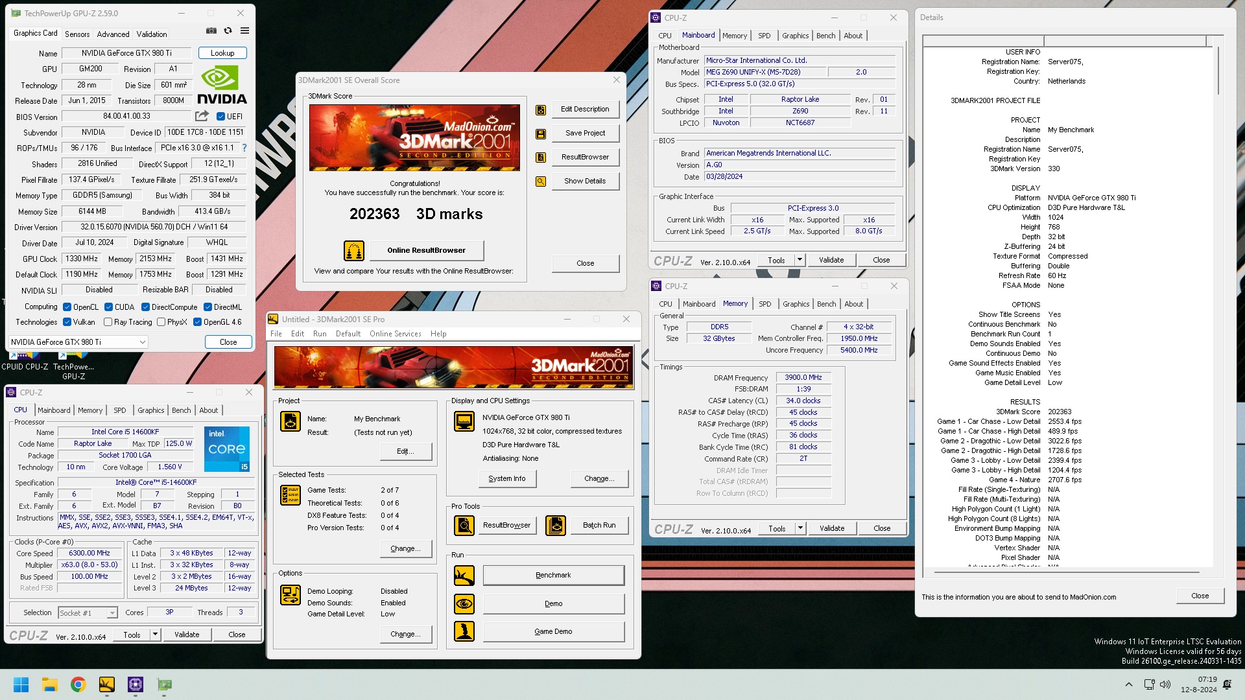The width and height of the screenshot is (1245, 700).
Task: Open the SPD tab in CPU-Z Mainboard window
Action: (x=765, y=36)
